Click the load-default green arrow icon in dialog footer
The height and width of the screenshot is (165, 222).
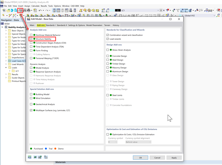[35, 157]
